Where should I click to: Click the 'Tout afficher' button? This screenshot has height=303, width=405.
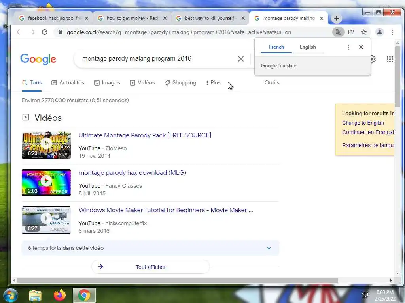pos(151,267)
